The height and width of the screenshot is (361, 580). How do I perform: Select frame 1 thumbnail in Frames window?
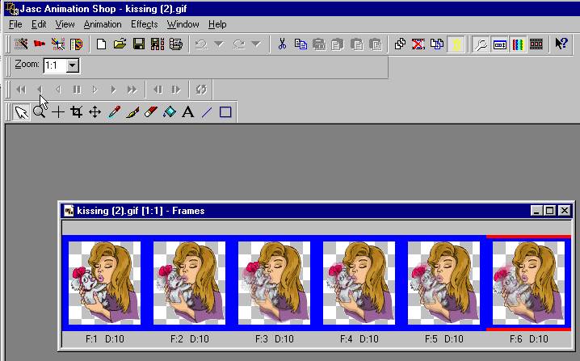[105, 283]
